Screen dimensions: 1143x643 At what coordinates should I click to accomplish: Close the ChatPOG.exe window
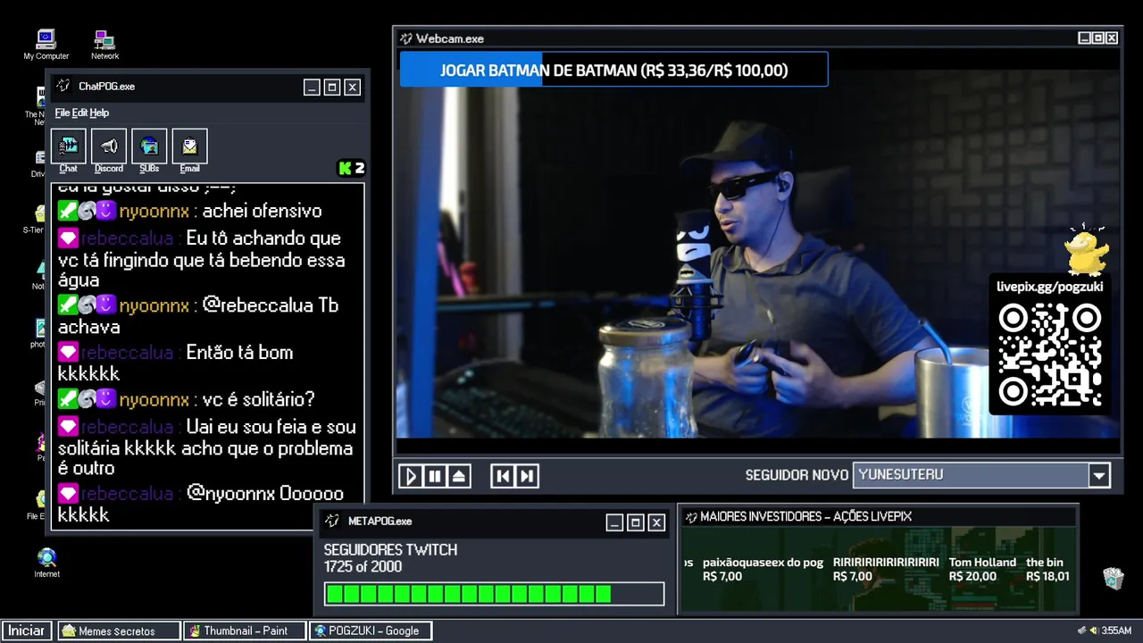pyautogui.click(x=353, y=87)
